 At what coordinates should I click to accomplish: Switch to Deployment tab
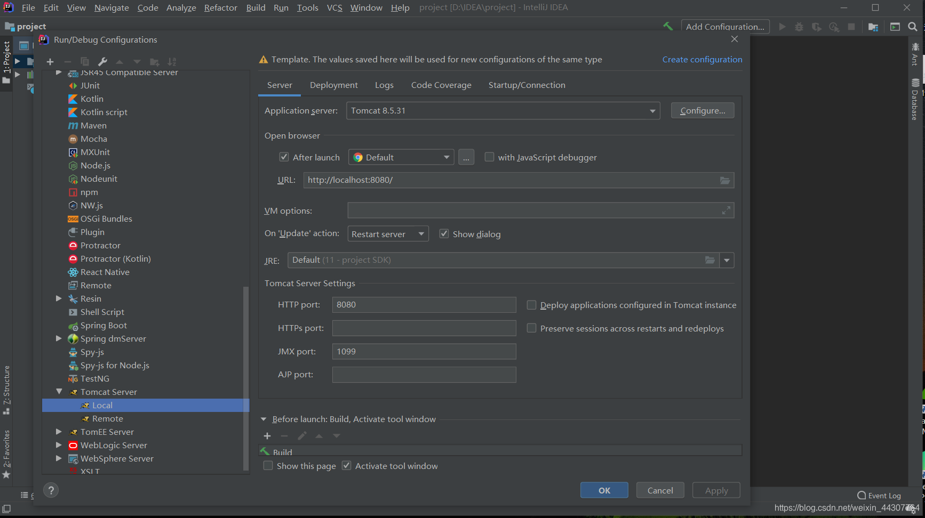tap(334, 85)
